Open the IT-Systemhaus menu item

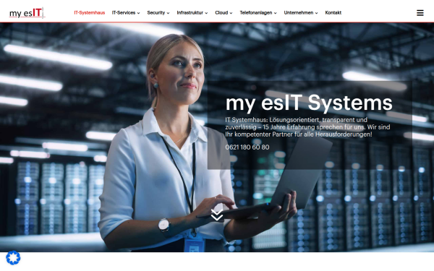[x=90, y=13]
